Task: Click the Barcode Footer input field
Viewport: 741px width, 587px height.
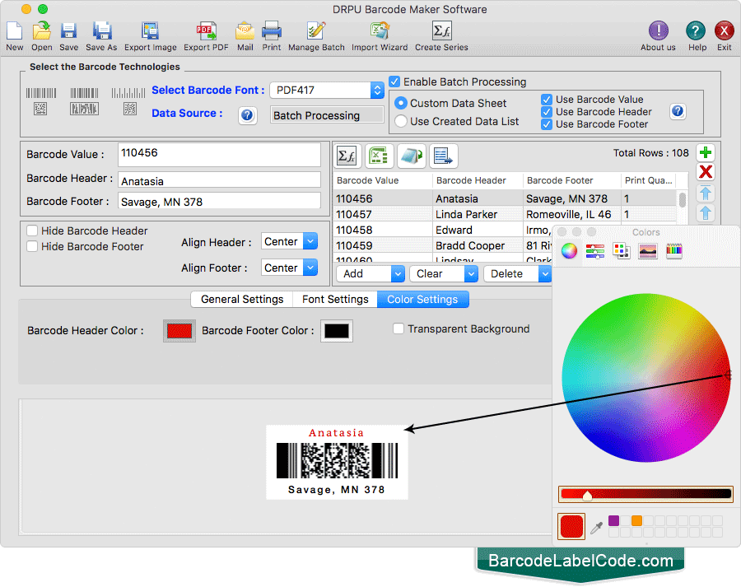Action: (x=219, y=201)
